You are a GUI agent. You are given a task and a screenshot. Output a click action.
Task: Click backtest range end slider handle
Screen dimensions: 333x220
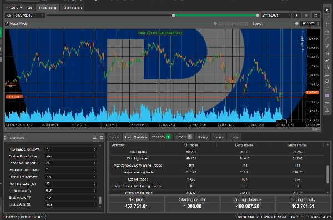point(258,16)
